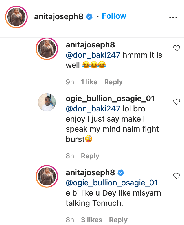
Task: View the "3 likes" list
Action: point(91,220)
